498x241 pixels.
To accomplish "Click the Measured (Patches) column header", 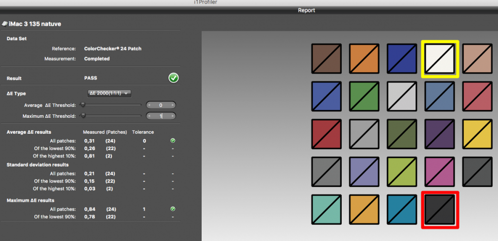I will [x=105, y=132].
